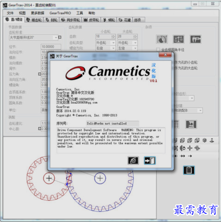Switch to the 选项 tab
The height and width of the screenshot is (222, 221).
pyautogui.click(x=139, y=20)
